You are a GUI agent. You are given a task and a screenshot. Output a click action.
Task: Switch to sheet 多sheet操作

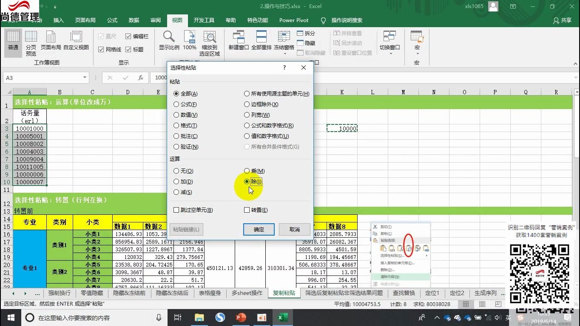tap(247, 293)
